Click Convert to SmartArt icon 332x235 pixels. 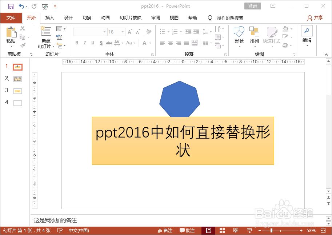tap(218, 45)
